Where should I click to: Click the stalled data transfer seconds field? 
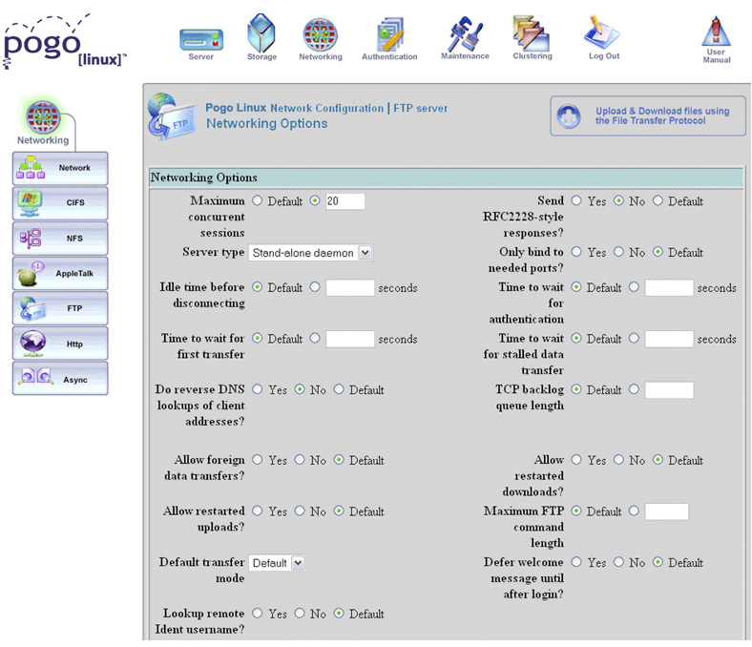pyautogui.click(x=669, y=339)
